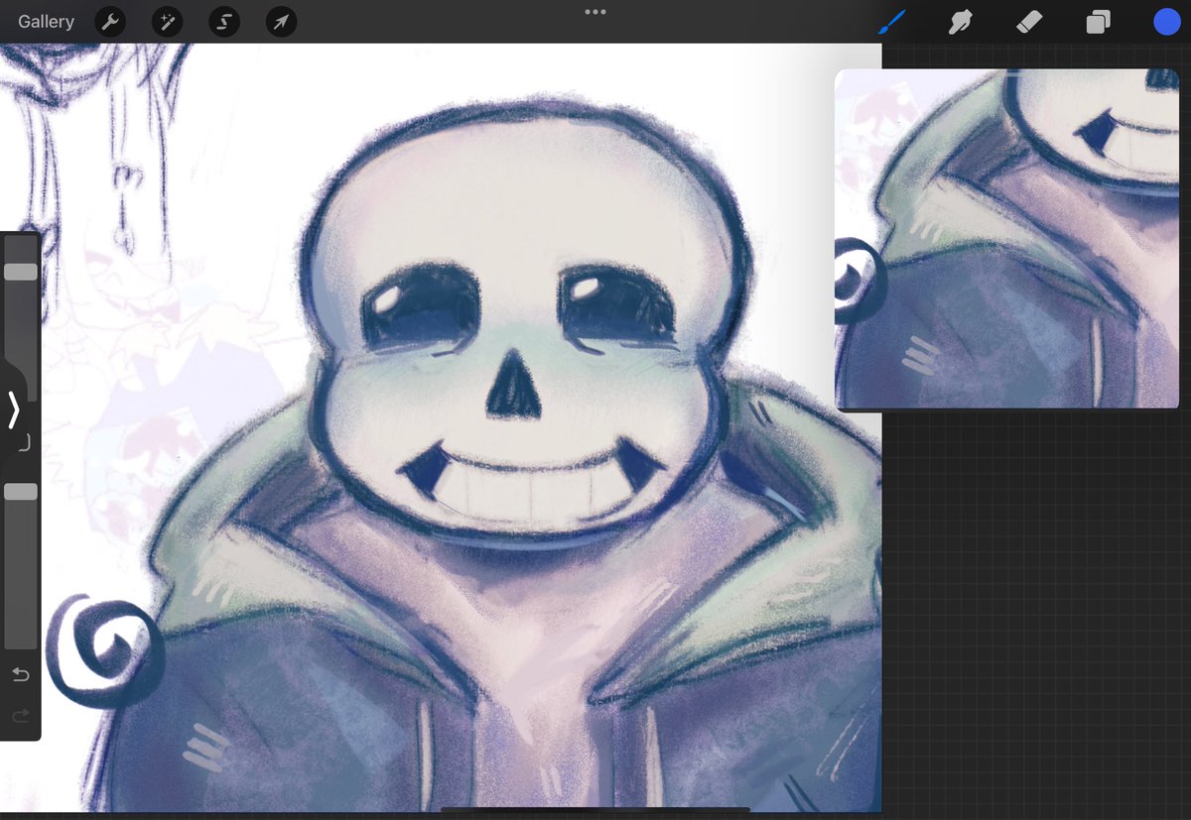Return to the Gallery
1191x820 pixels.
coord(45,21)
